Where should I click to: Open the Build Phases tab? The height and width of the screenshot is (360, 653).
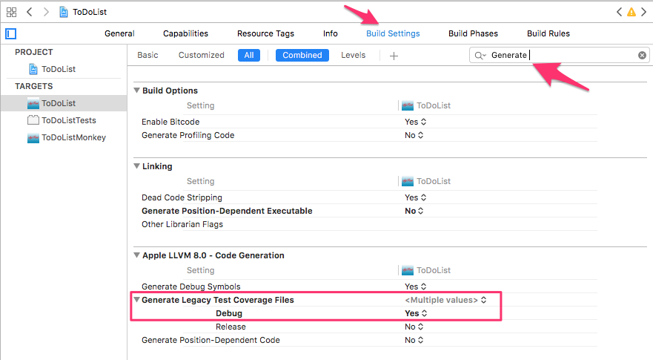click(473, 34)
